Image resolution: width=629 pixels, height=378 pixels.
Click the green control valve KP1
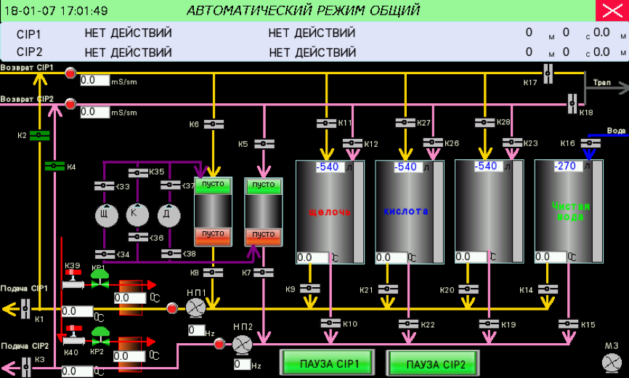[100, 279]
